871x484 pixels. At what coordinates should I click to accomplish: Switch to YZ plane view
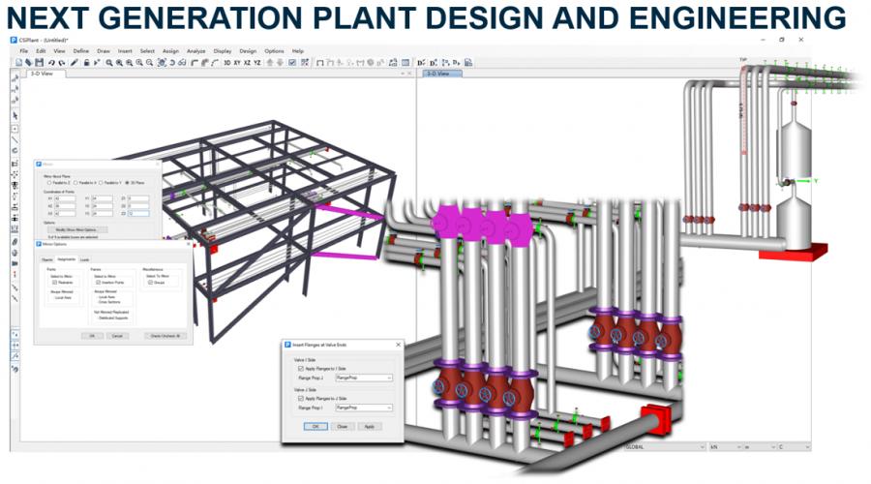(257, 62)
